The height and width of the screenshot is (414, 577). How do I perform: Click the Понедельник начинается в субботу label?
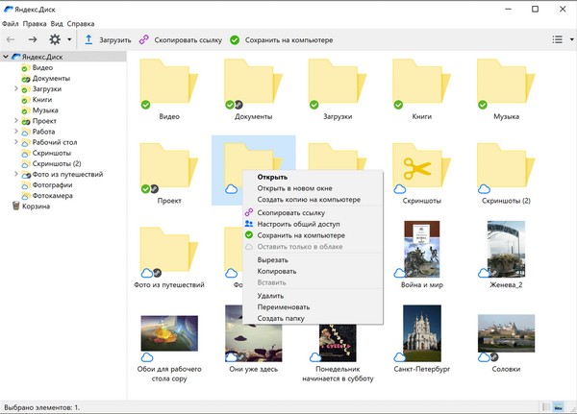(x=338, y=374)
